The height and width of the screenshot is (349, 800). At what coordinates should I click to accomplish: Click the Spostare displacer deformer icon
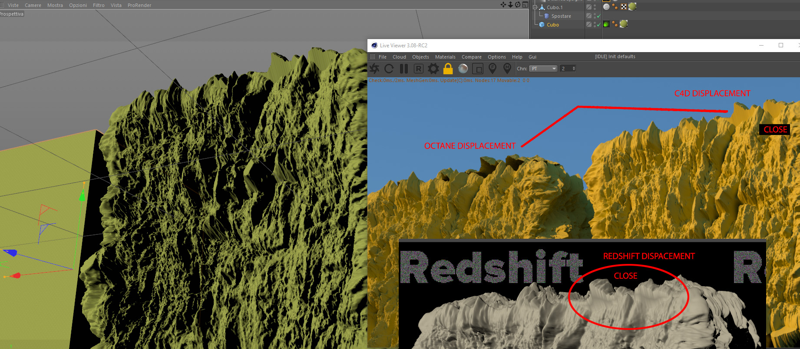pyautogui.click(x=547, y=16)
